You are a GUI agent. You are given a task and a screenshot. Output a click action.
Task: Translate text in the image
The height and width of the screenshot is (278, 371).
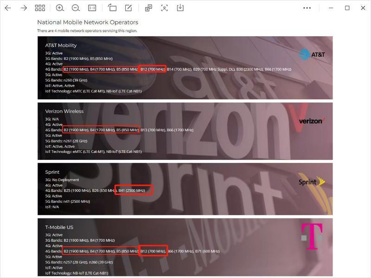point(148,8)
